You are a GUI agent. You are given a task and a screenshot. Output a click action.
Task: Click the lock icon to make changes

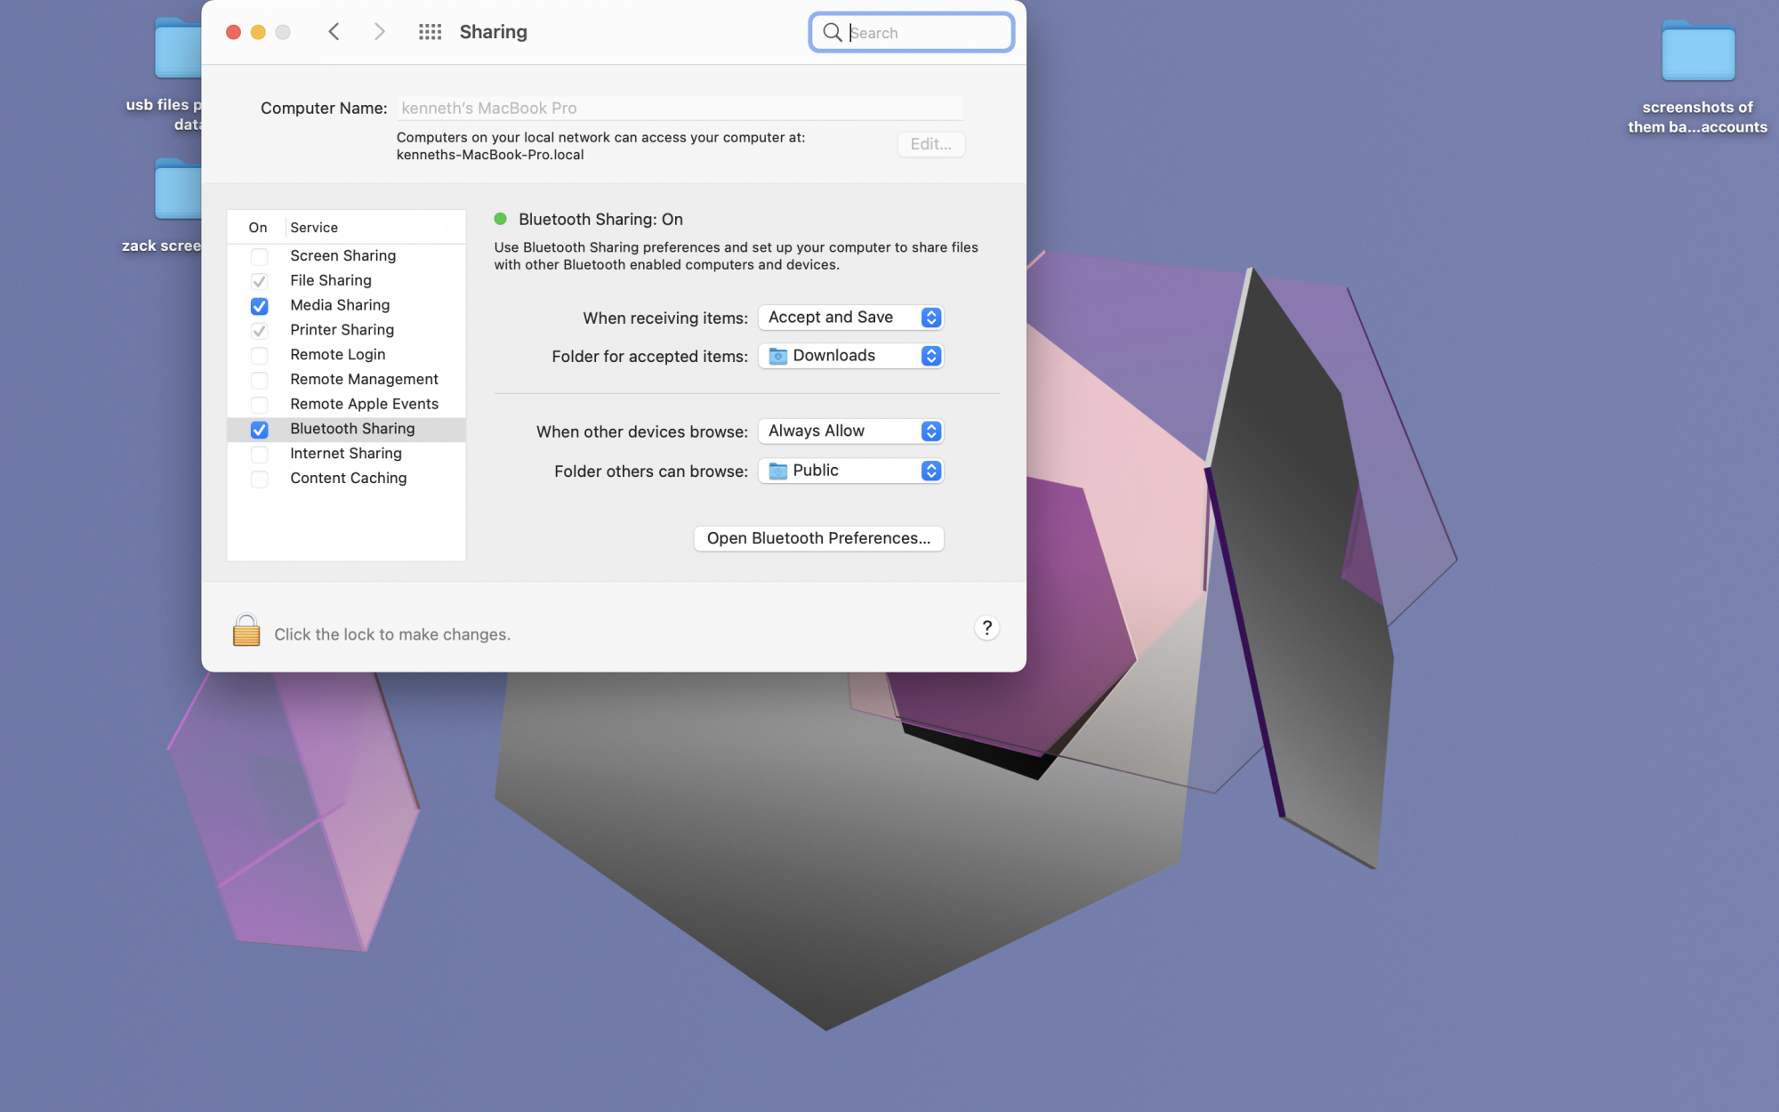coord(246,631)
